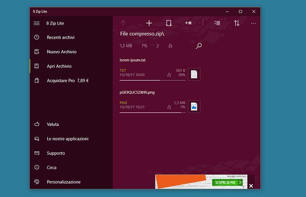Click the plus icon to add files
The height and width of the screenshot is (197, 306).
149,23
